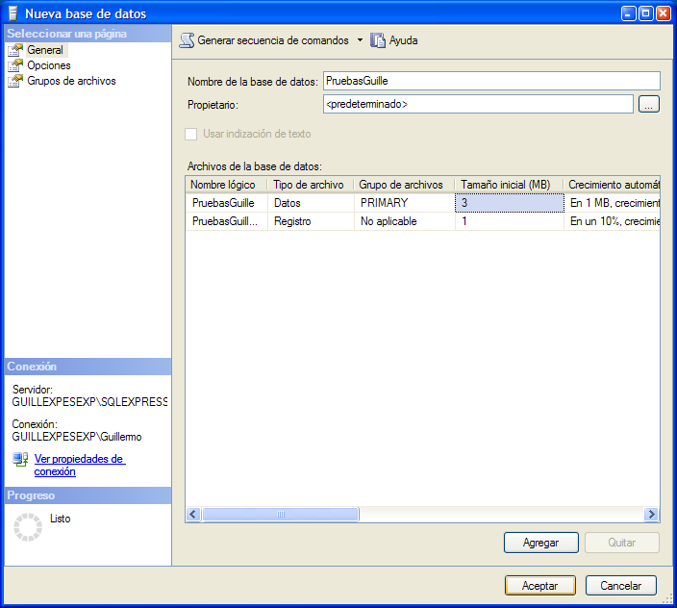Expand the Generar secuencia de comandos dropdown arrow
The height and width of the screenshot is (608, 677).
[360, 40]
